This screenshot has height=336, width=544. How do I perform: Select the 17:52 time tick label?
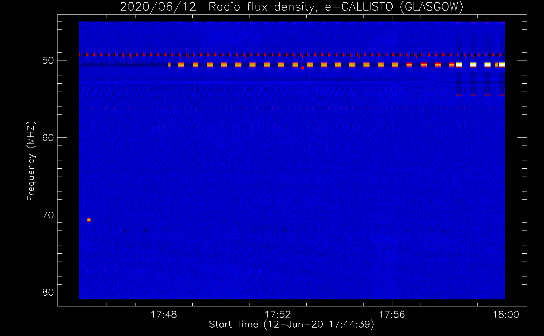[x=278, y=315]
